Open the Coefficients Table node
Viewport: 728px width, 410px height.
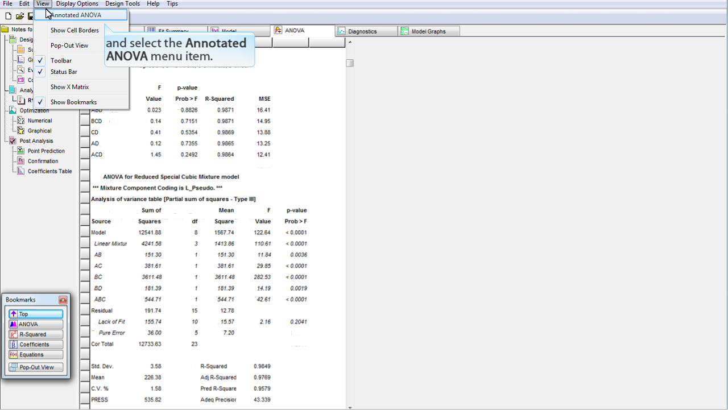(49, 171)
